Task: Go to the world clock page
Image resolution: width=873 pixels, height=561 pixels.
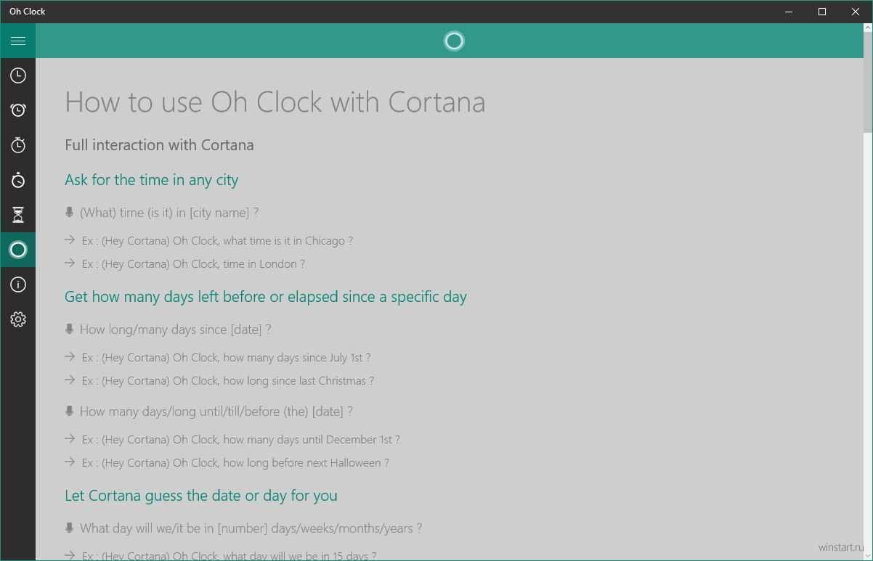Action: coord(18,75)
